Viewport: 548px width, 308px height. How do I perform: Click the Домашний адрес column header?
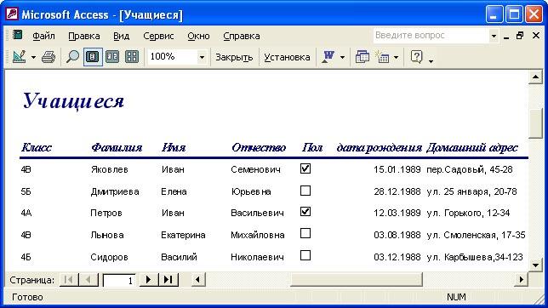click(471, 147)
